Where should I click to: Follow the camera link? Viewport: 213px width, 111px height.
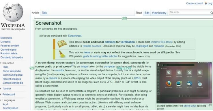pos(53,78)
